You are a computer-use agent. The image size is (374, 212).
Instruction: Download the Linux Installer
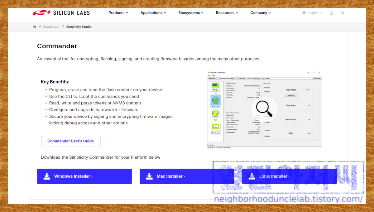289,176
